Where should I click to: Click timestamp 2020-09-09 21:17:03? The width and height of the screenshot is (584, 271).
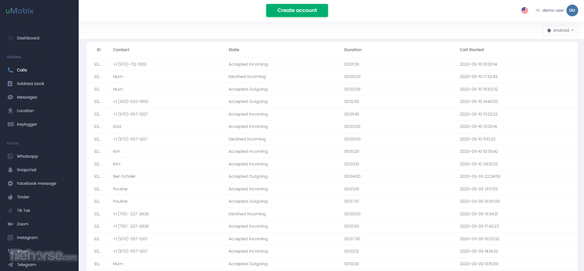(478, 189)
